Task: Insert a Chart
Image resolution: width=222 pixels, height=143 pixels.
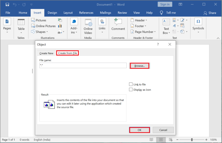Action: point(60,26)
